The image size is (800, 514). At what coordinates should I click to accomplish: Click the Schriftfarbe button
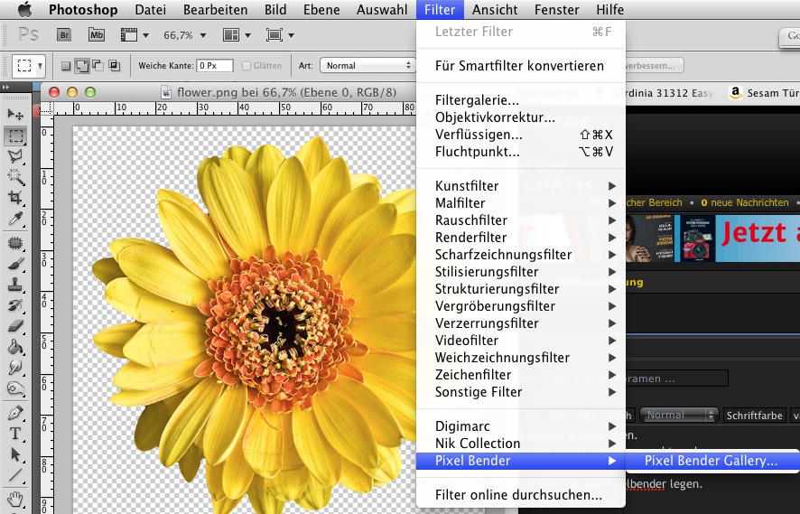(754, 416)
